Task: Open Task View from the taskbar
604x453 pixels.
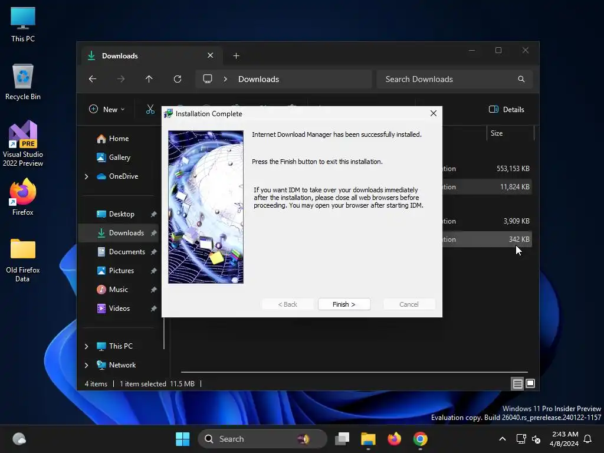Action: [342, 439]
